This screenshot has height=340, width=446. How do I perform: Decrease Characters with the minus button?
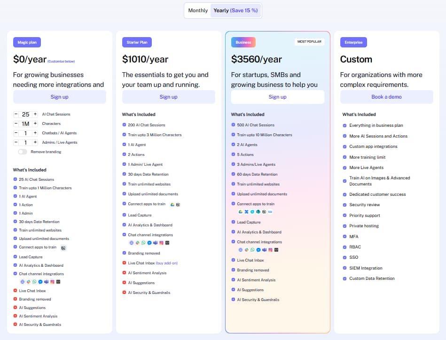point(16,124)
